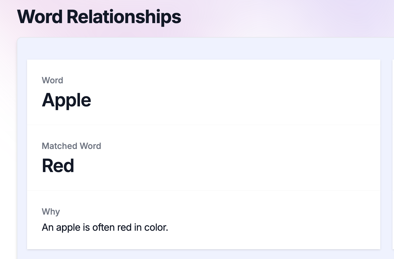Click the word "is" in the explanation

(x=86, y=227)
